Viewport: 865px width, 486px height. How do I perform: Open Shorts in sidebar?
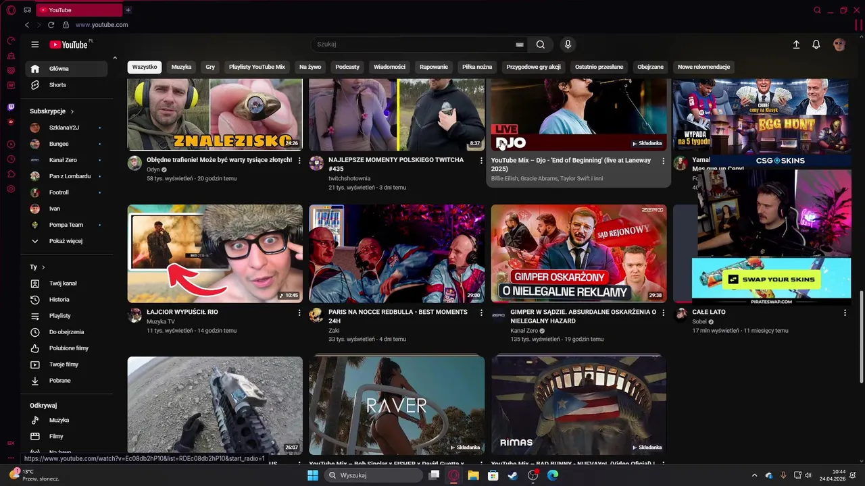tap(66, 85)
